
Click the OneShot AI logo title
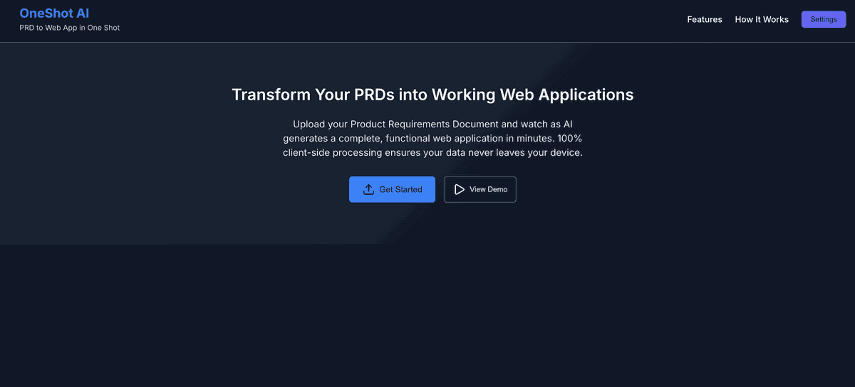(x=54, y=14)
